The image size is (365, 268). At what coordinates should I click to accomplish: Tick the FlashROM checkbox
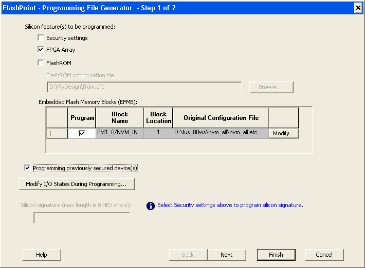coord(41,63)
